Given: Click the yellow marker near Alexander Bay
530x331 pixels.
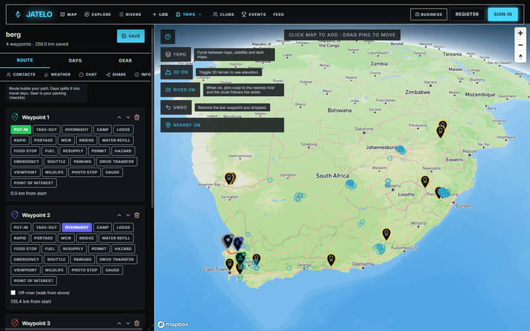Looking at the screenshot, I should pos(229,178).
